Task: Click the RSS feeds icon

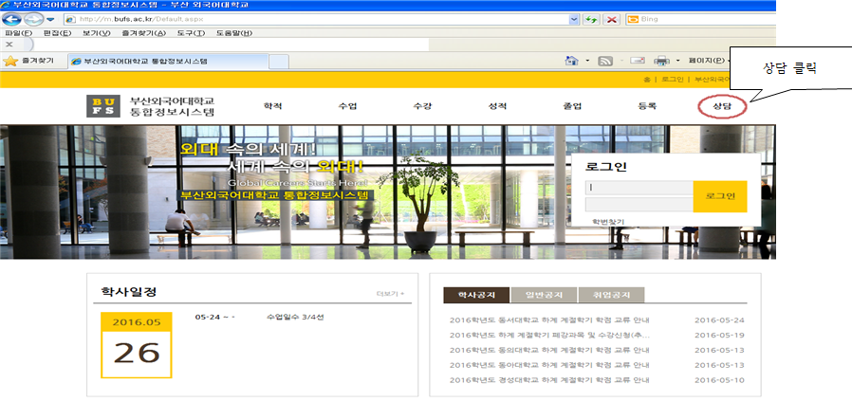Action: click(604, 61)
